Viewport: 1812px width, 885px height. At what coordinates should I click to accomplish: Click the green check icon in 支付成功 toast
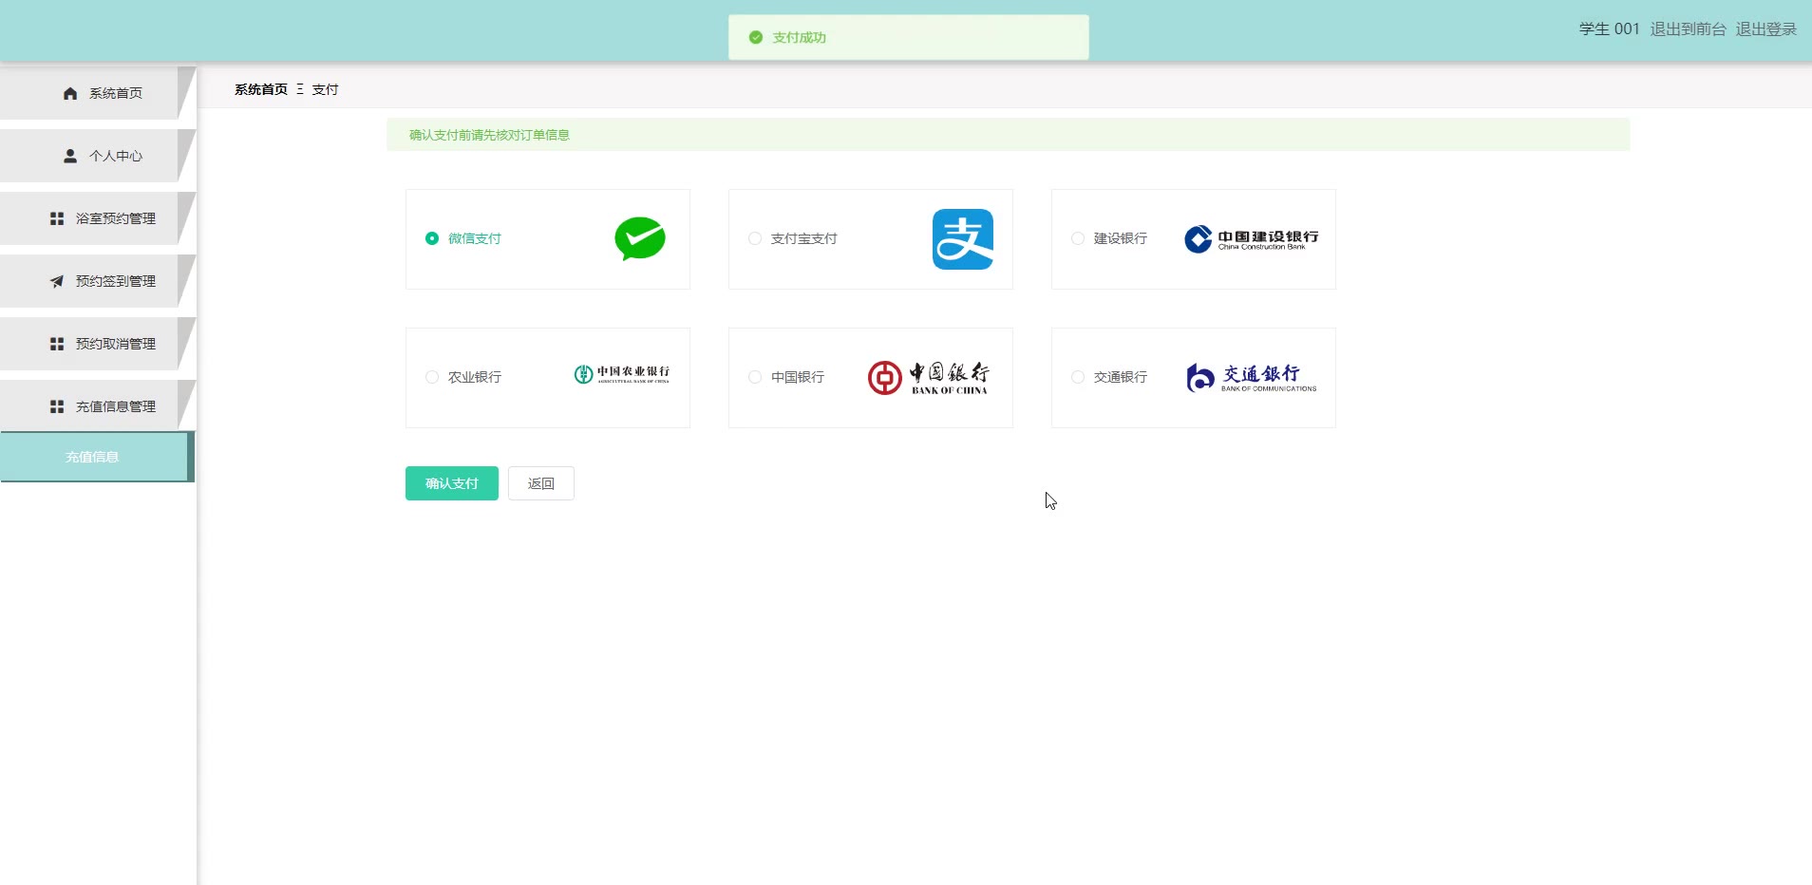pos(756,38)
